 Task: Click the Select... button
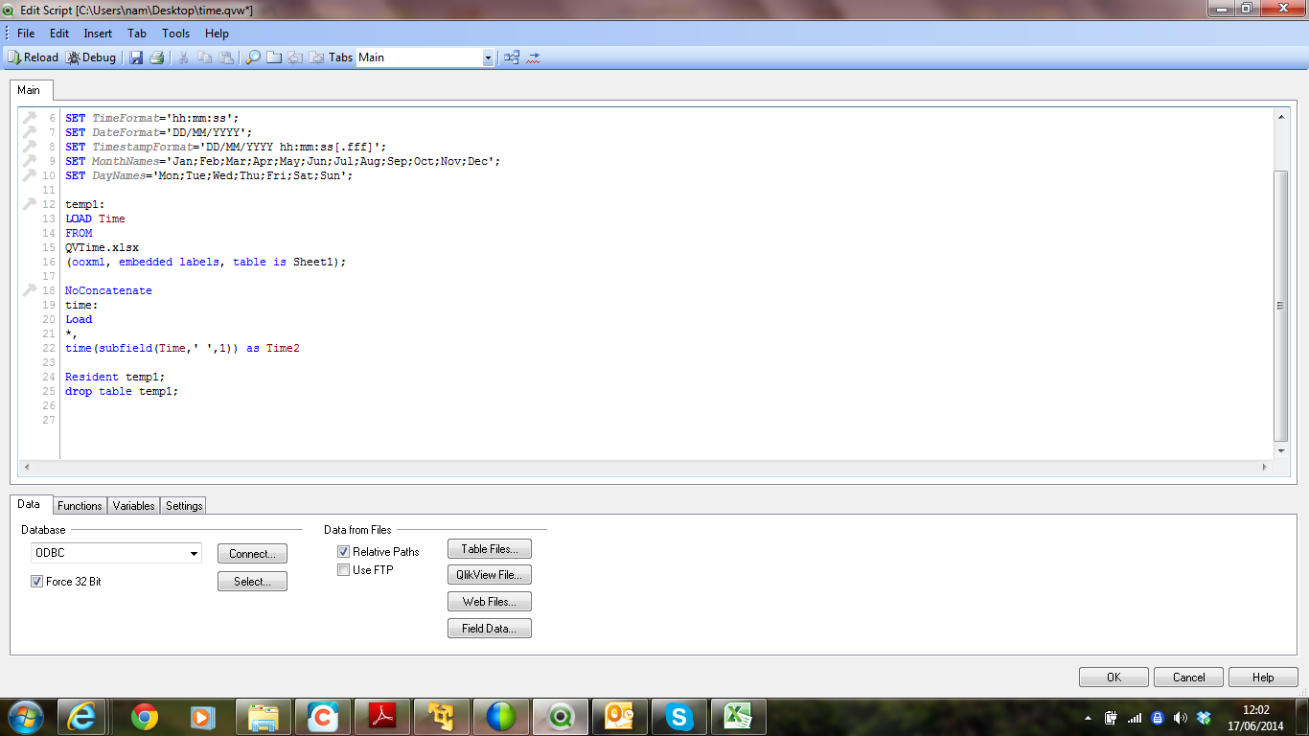252,582
